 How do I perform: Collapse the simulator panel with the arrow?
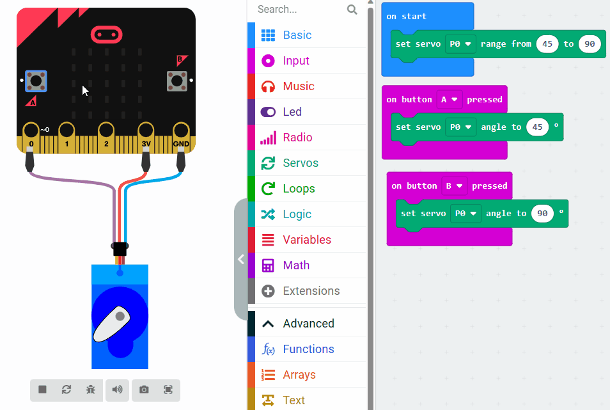coord(241,259)
